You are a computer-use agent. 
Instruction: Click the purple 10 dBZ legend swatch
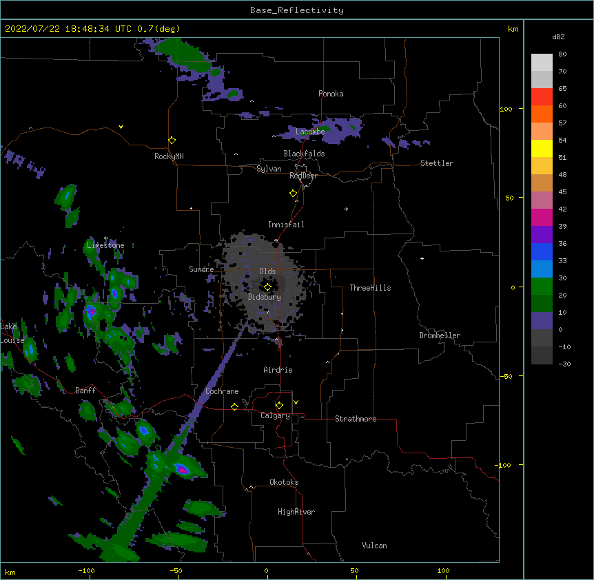click(542, 321)
